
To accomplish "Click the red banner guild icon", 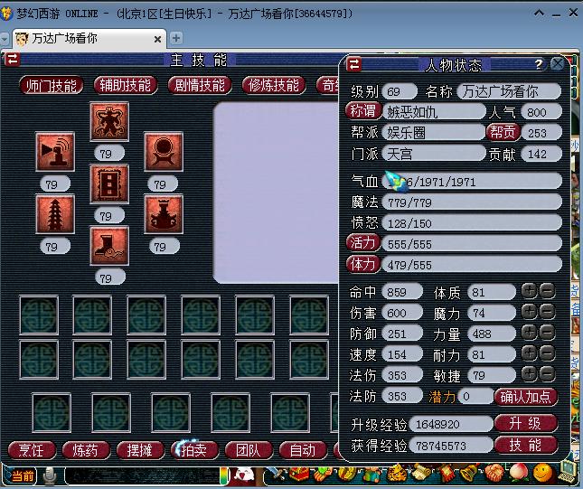I will point(446,474).
